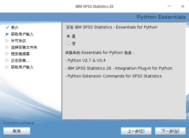
Task: Click the Integration Plug-in for Python line
Action: click(119, 68)
